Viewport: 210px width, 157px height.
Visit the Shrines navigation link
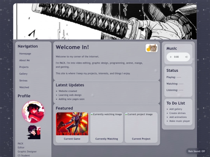click(x=23, y=81)
